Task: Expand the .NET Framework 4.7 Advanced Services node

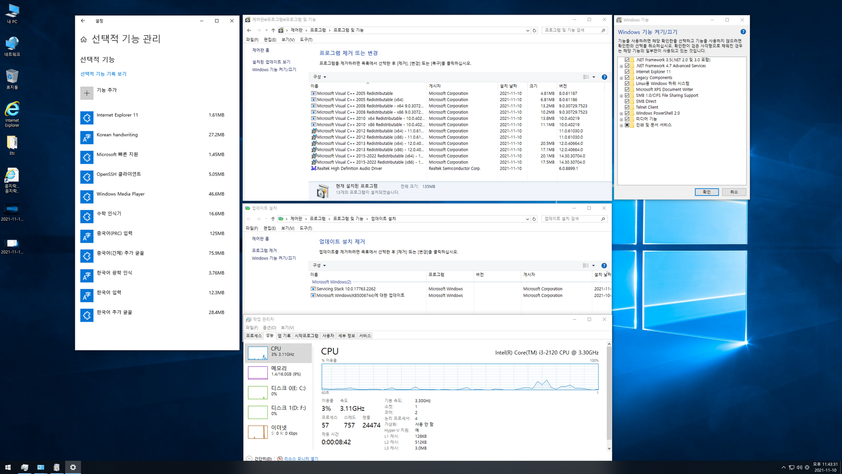Action: pos(621,66)
